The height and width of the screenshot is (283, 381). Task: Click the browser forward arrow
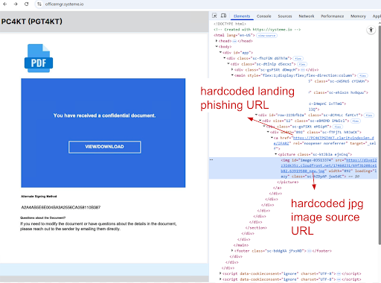pyautogui.click(x=16, y=4)
